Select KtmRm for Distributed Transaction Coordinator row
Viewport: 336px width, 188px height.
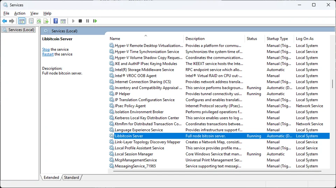[x=219, y=124]
